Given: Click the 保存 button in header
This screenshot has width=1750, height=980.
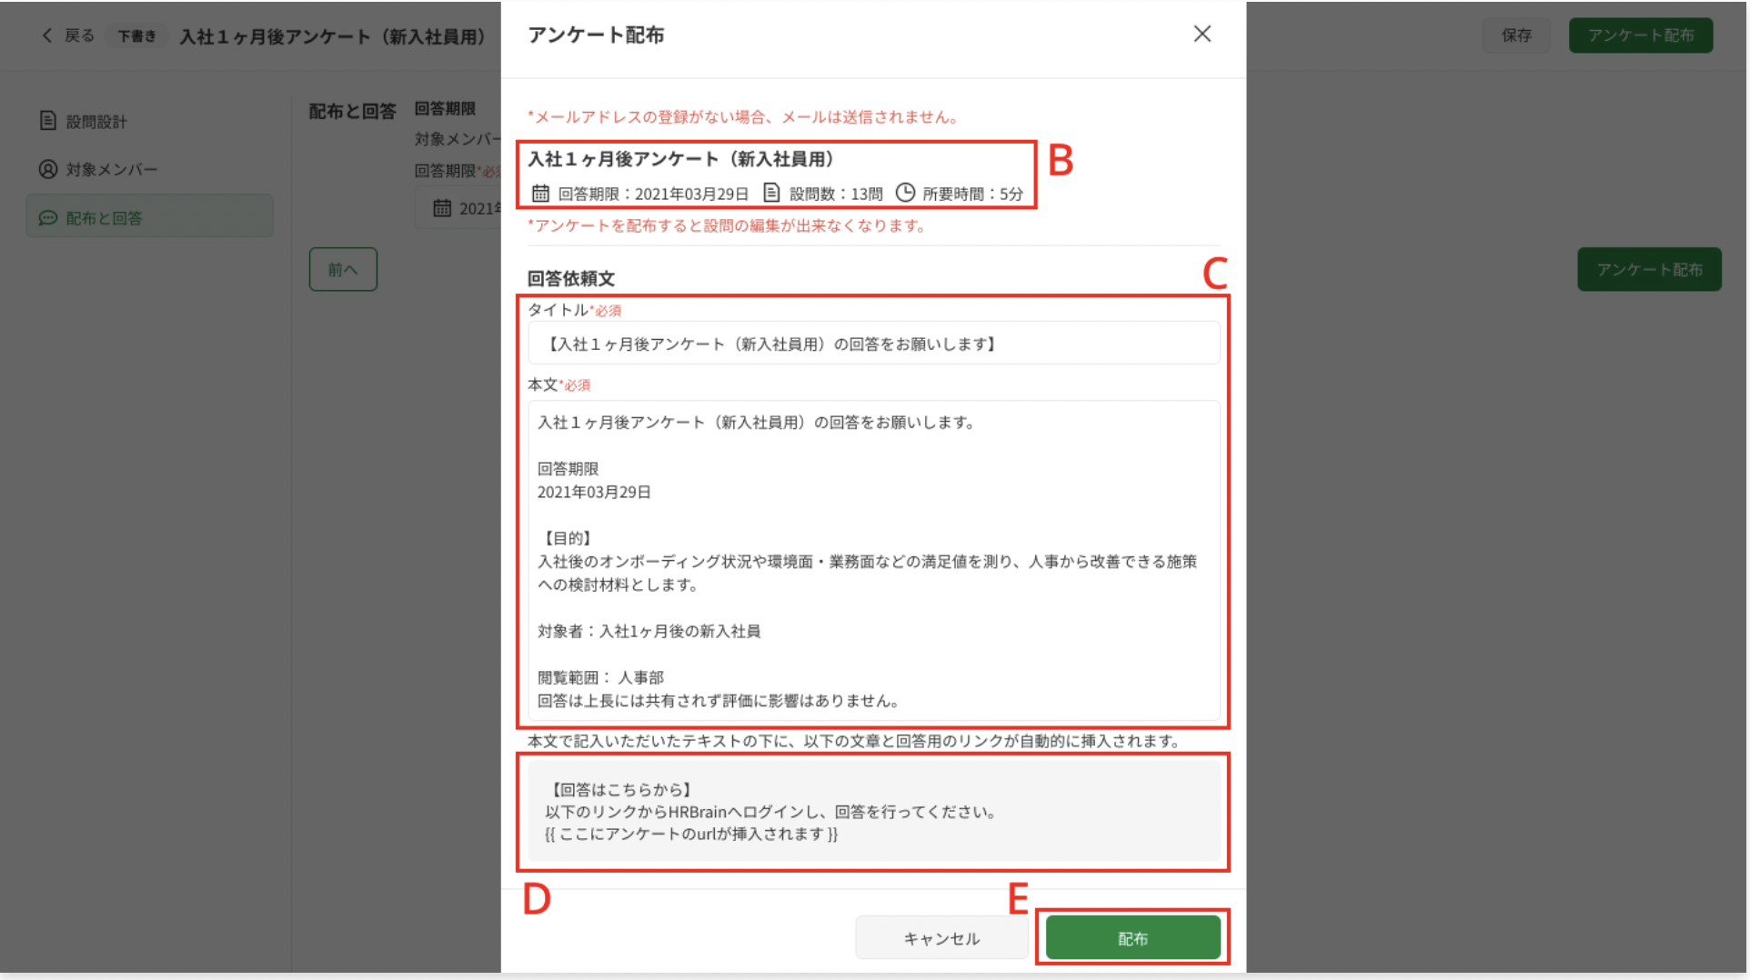Looking at the screenshot, I should pos(1515,35).
